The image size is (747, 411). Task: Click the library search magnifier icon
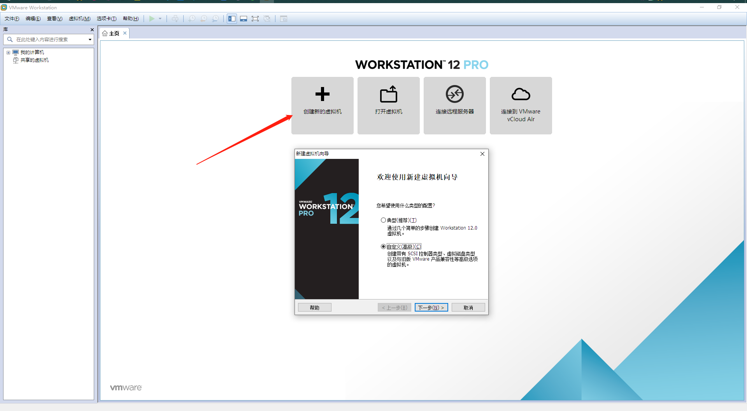click(x=10, y=40)
